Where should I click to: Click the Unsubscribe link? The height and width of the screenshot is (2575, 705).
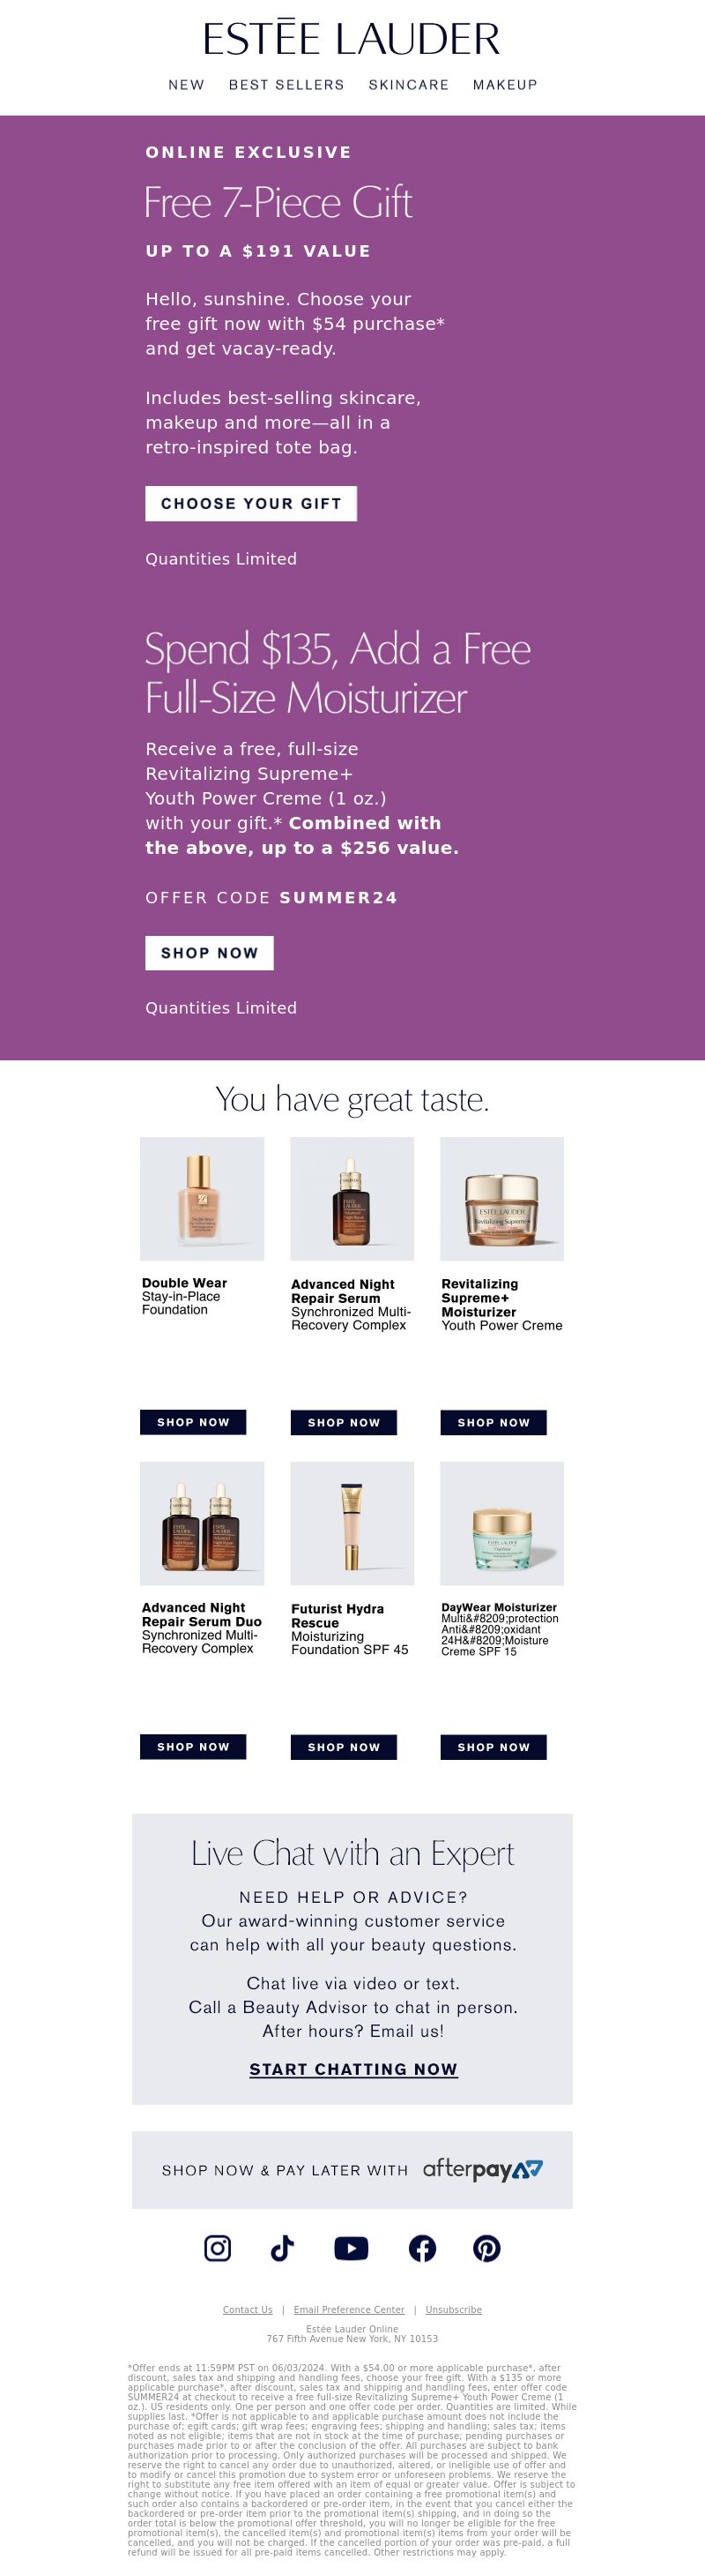click(x=453, y=2309)
